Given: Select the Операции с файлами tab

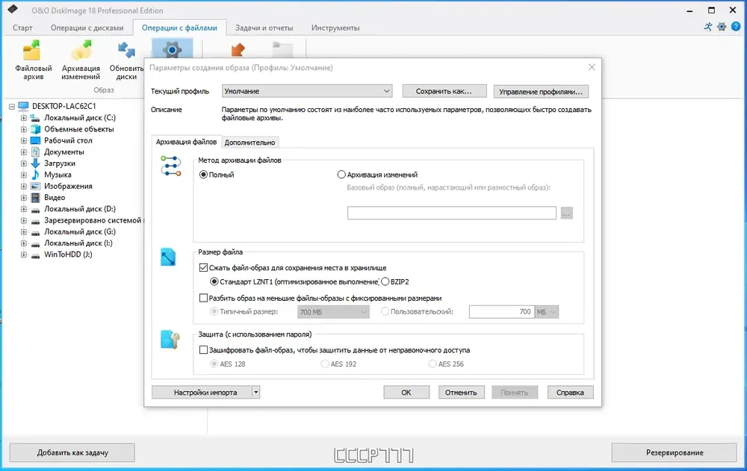Looking at the screenshot, I should point(179,28).
